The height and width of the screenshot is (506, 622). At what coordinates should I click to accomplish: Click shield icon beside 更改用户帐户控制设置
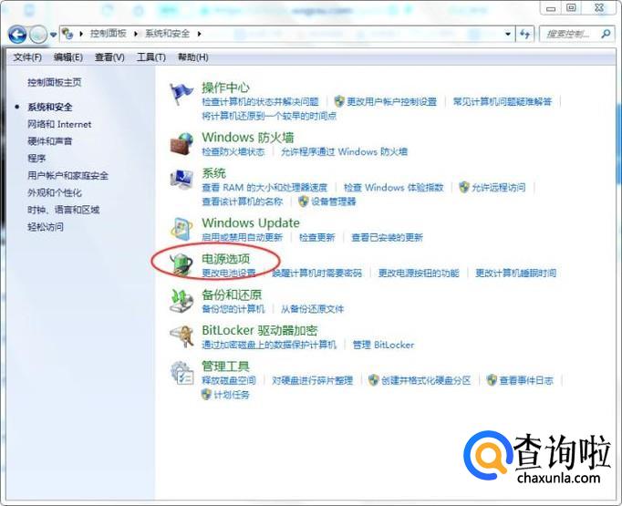tap(339, 101)
